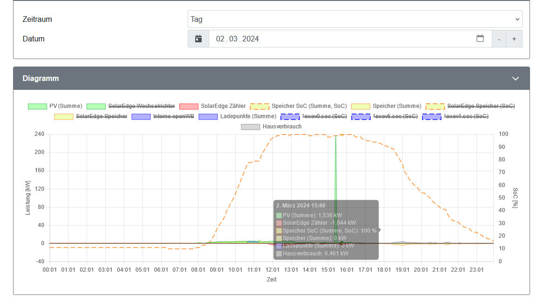Open the date picker calendar icon inside date field
544x301 pixels.
(x=480, y=39)
